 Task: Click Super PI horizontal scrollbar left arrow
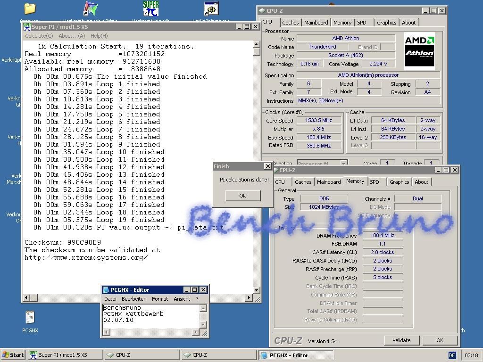pos(26,298)
